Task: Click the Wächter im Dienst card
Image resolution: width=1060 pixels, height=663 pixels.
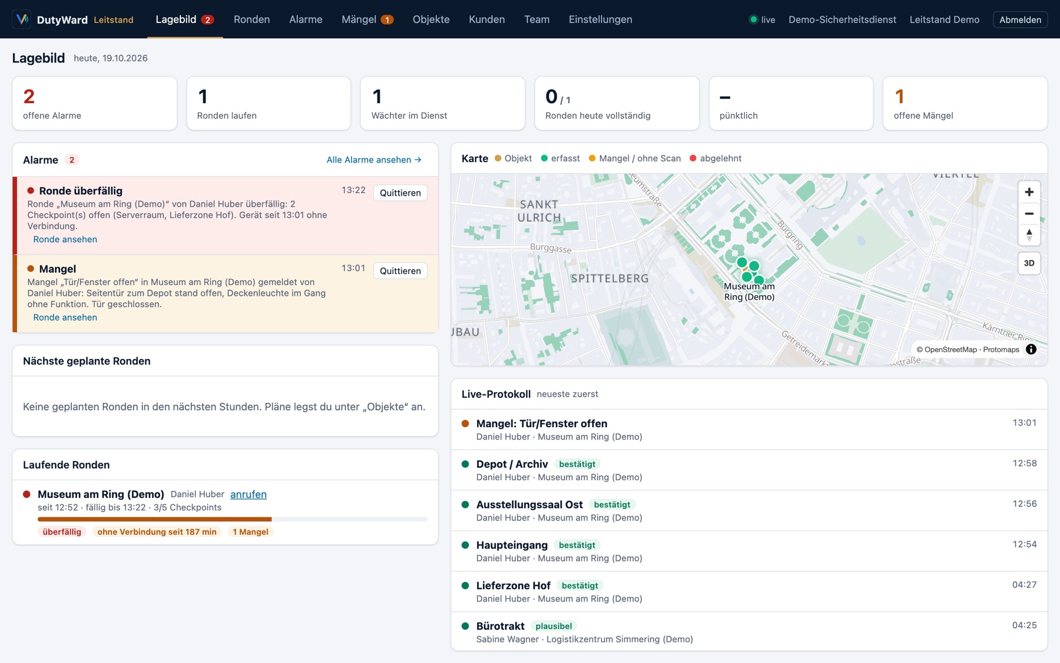Action: [x=442, y=103]
